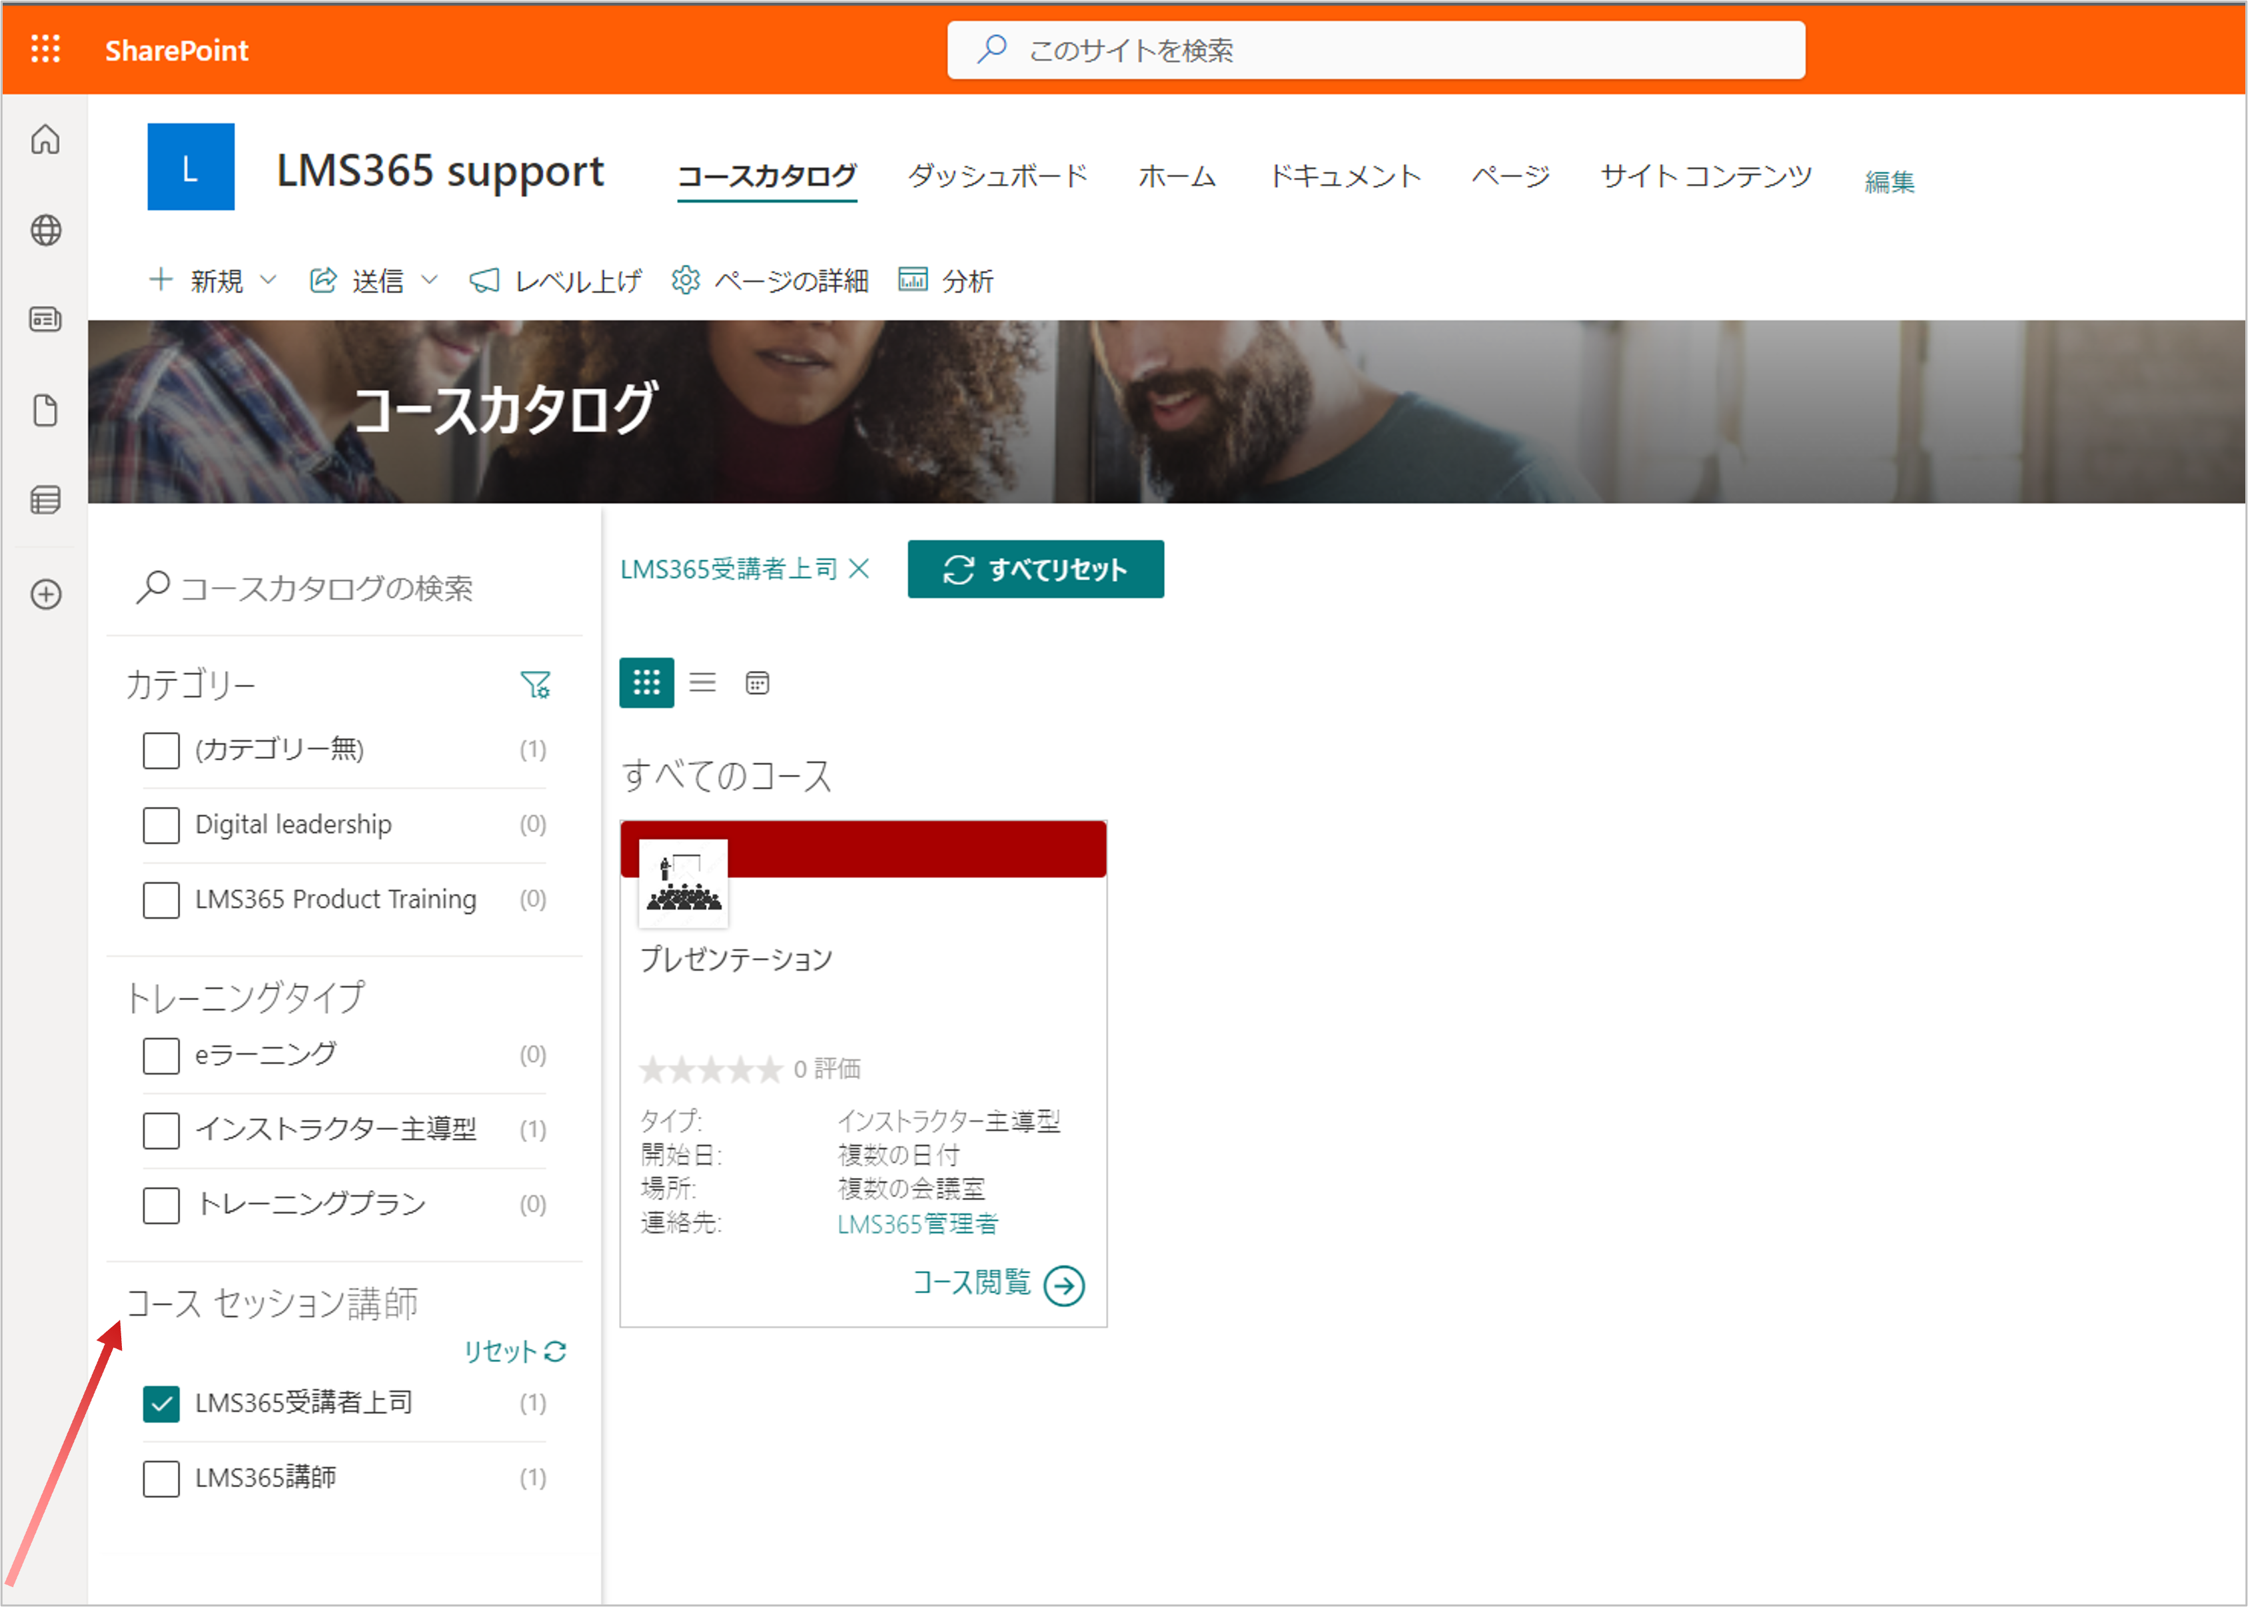Click the five-star rating on プレゼンテーション
Viewport: 2248px width, 1607px height.
pyautogui.click(x=710, y=1069)
